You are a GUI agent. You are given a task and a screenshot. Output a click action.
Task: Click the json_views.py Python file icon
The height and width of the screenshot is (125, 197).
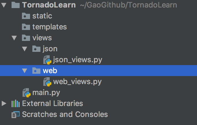tap(47, 60)
